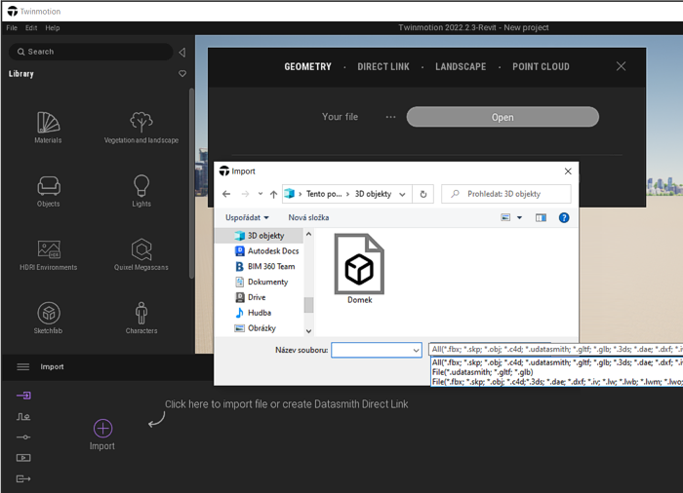The height and width of the screenshot is (493, 683).
Task: Select Obrázky in the navigation tree
Action: [x=256, y=328]
